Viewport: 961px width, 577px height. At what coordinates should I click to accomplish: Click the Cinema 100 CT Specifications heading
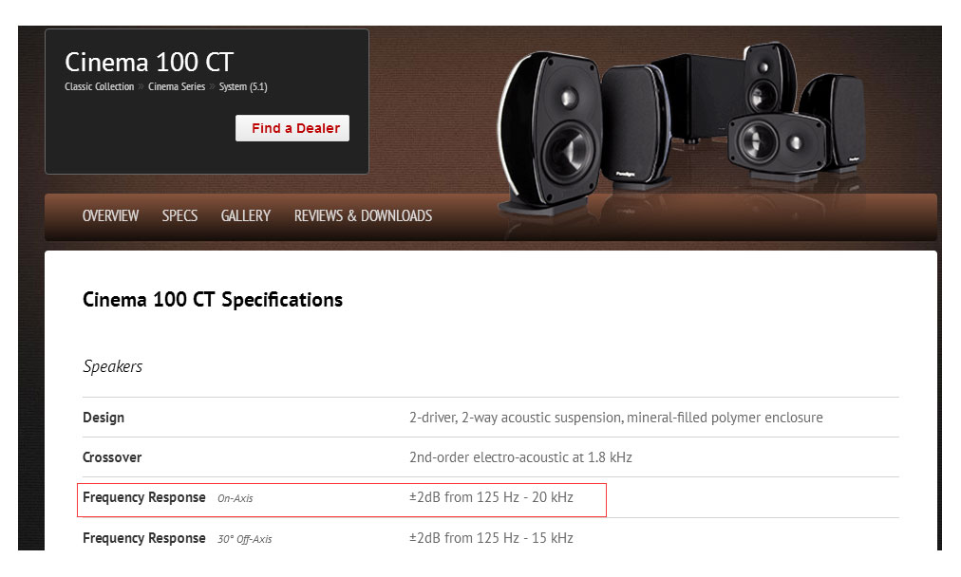click(x=213, y=300)
